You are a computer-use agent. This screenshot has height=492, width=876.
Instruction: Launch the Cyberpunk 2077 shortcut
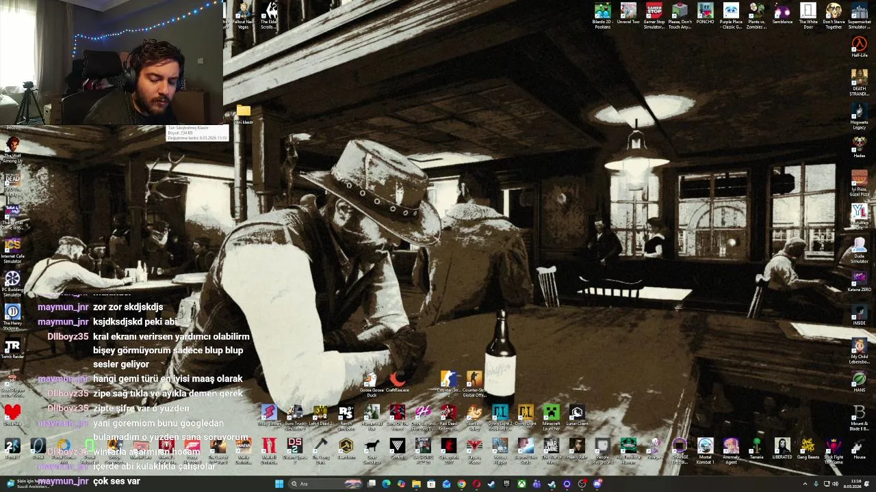[x=448, y=451]
